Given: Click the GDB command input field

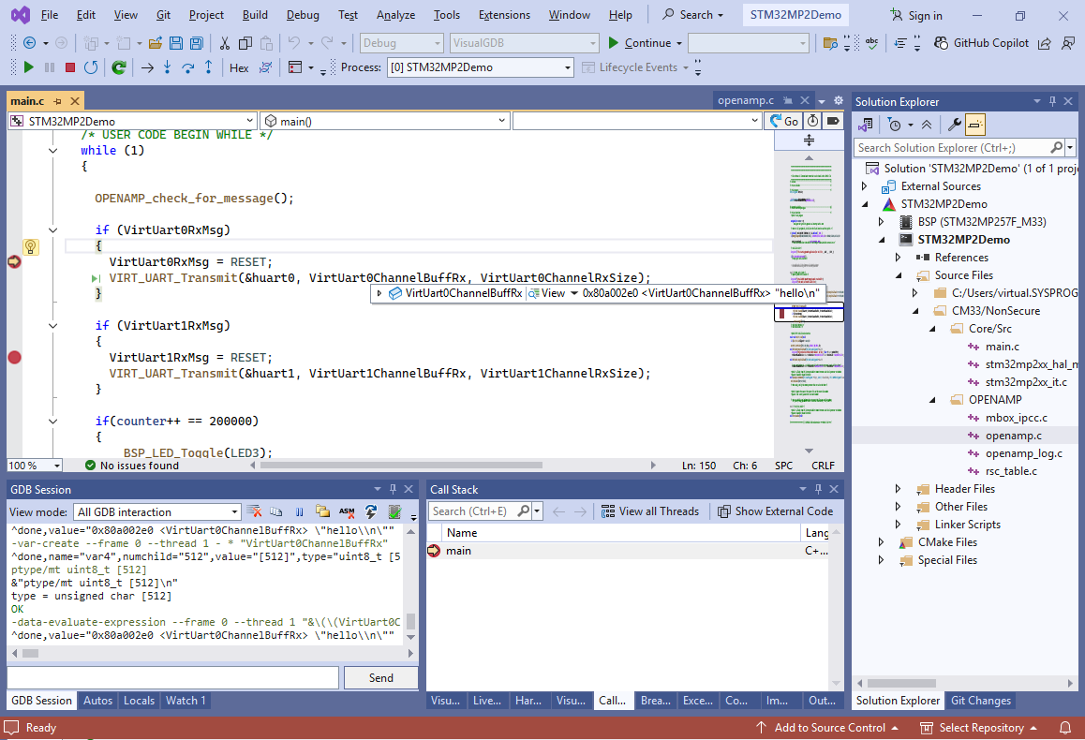Looking at the screenshot, I should click(x=173, y=678).
